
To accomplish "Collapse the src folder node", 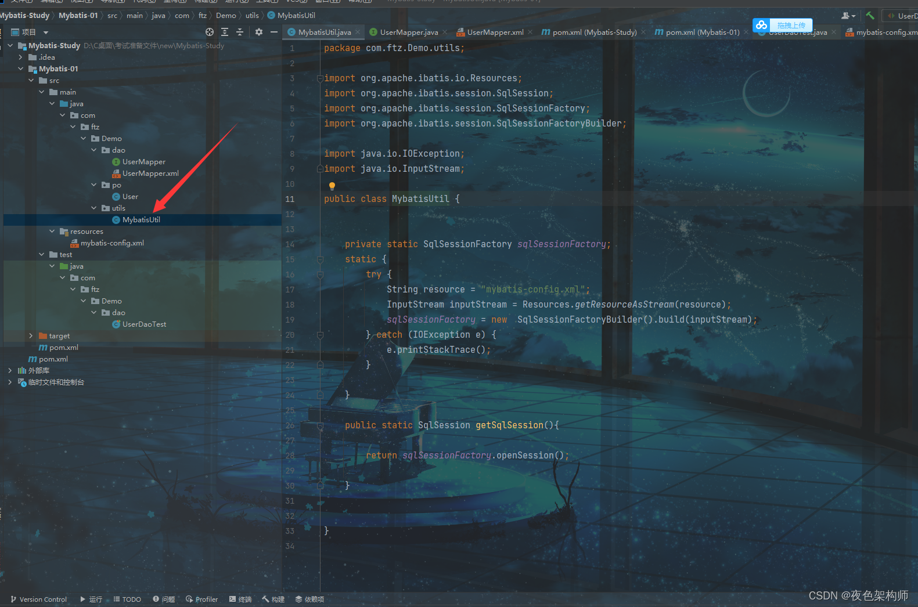I will click(31, 80).
